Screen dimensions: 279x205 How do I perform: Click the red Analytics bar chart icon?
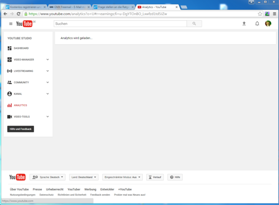(x=9, y=105)
